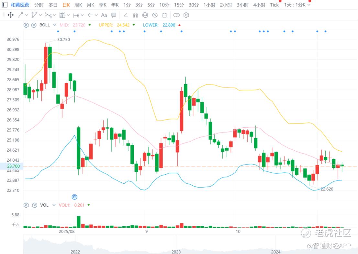Viewport: 358px width, 254px height.
Task: Click the sync drawings icon
Action: (x=145, y=15)
